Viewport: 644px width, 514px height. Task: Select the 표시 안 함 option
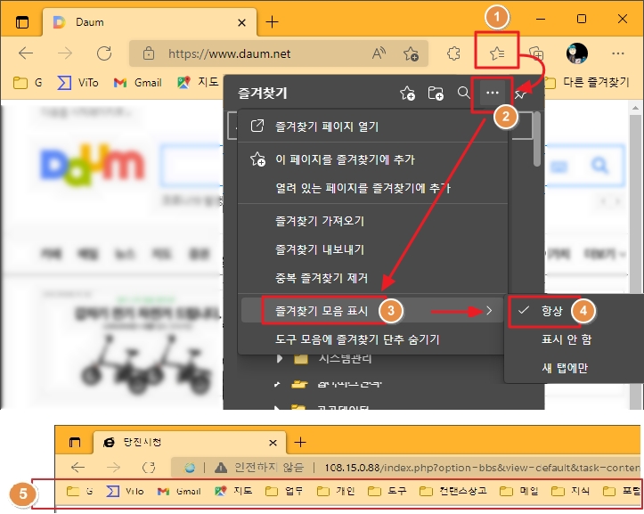click(x=575, y=339)
